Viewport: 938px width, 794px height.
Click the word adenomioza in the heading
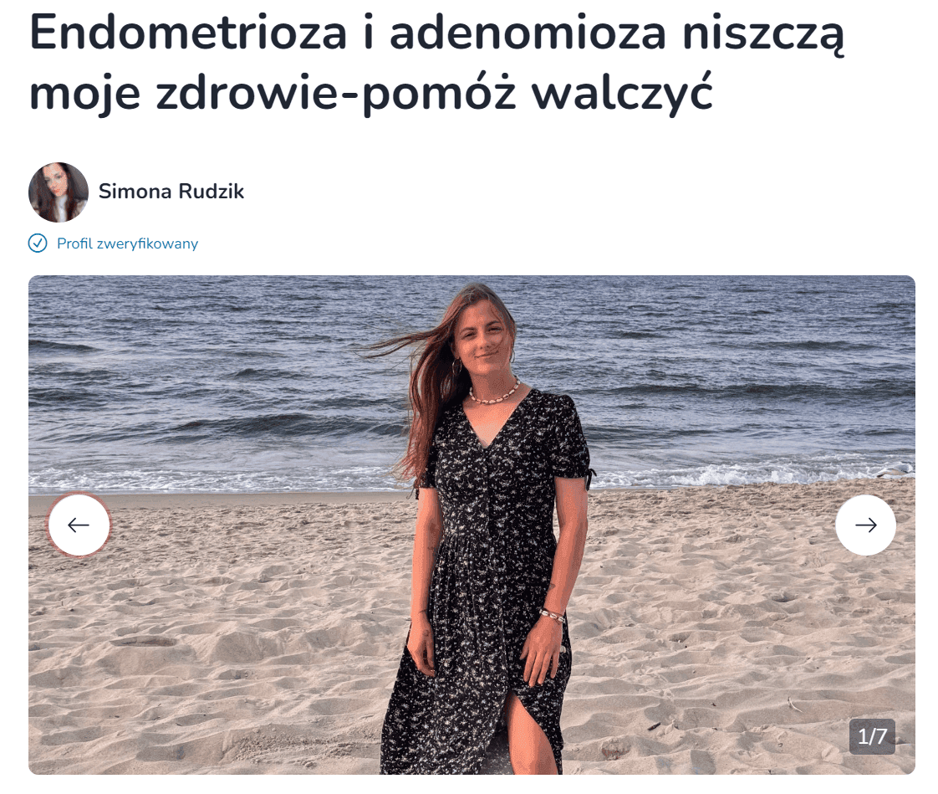point(528,33)
